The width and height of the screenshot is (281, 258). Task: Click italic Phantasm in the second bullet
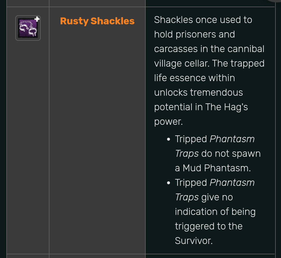pos(232,183)
